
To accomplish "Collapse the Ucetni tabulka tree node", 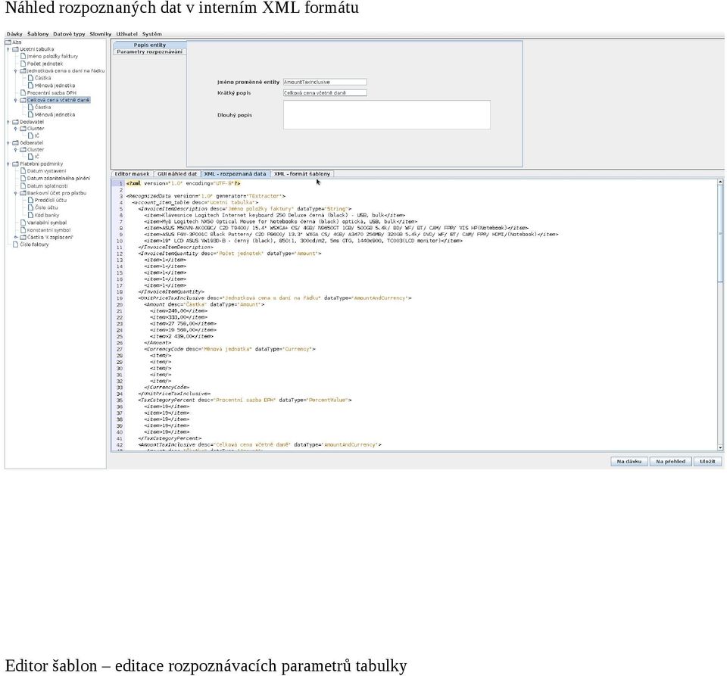I will tap(8, 49).
